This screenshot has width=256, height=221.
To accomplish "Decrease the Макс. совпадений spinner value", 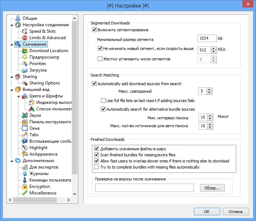I will coord(209,92).
